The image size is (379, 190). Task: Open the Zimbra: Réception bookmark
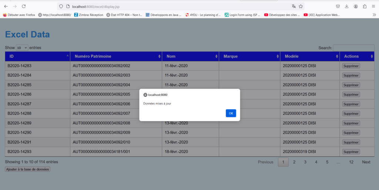tap(88, 15)
